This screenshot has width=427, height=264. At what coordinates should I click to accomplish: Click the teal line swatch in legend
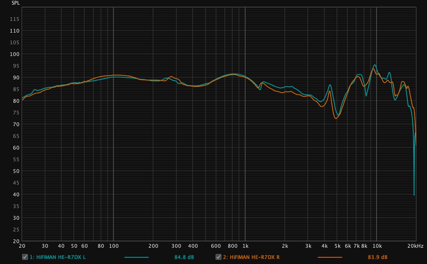click(136, 257)
